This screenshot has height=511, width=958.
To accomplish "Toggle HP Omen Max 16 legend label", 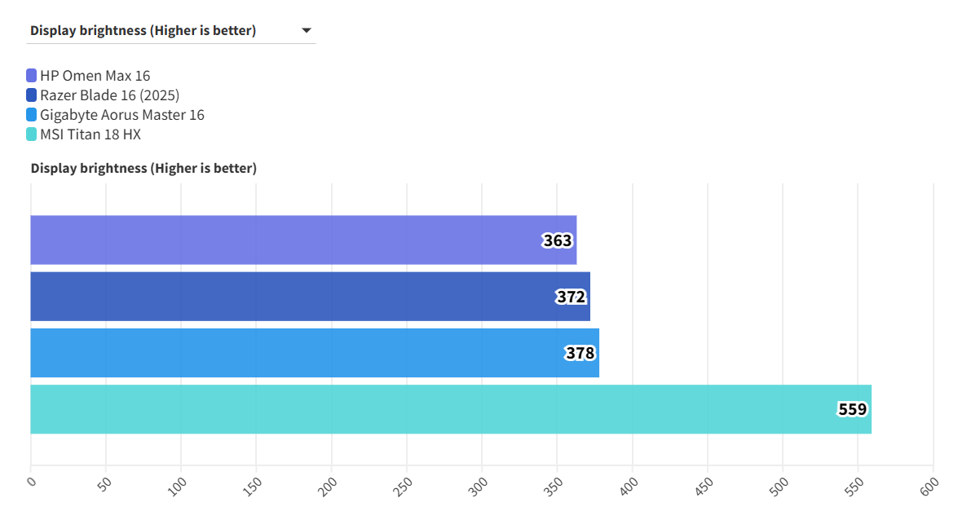I will [95, 76].
